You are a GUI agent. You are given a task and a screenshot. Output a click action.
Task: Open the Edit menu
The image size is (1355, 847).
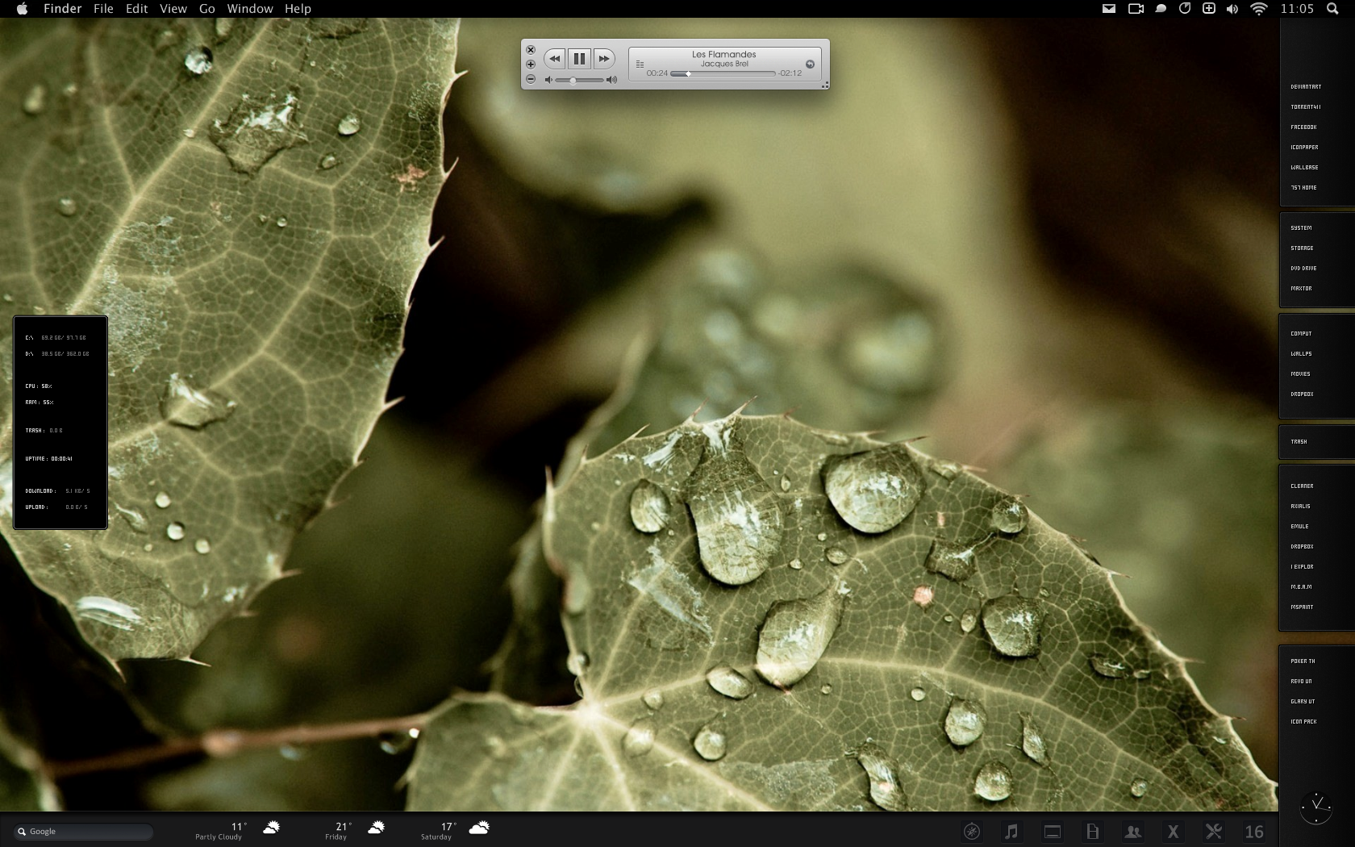(136, 9)
